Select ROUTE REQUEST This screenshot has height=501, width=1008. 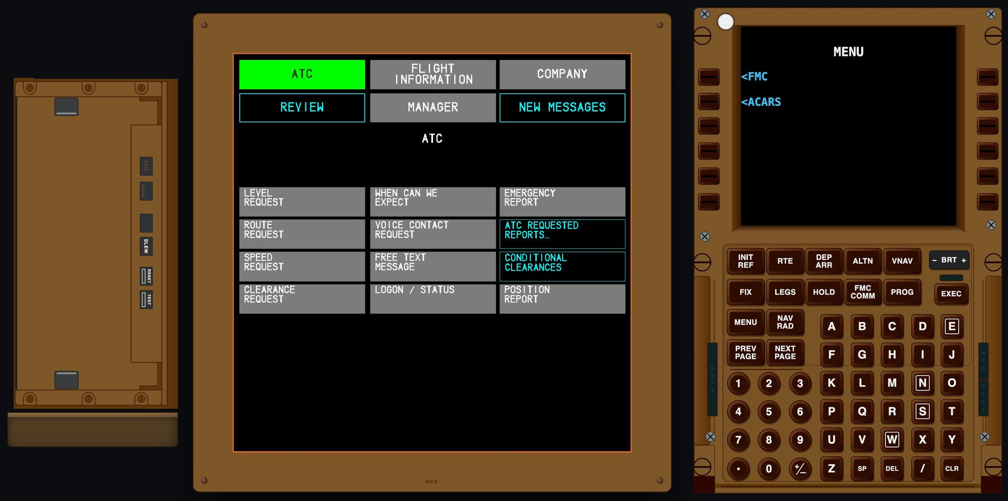[302, 234]
